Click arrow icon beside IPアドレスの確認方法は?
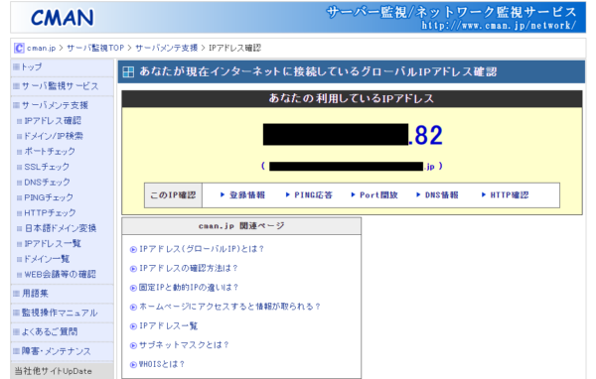The height and width of the screenshot is (379, 596). 133,269
